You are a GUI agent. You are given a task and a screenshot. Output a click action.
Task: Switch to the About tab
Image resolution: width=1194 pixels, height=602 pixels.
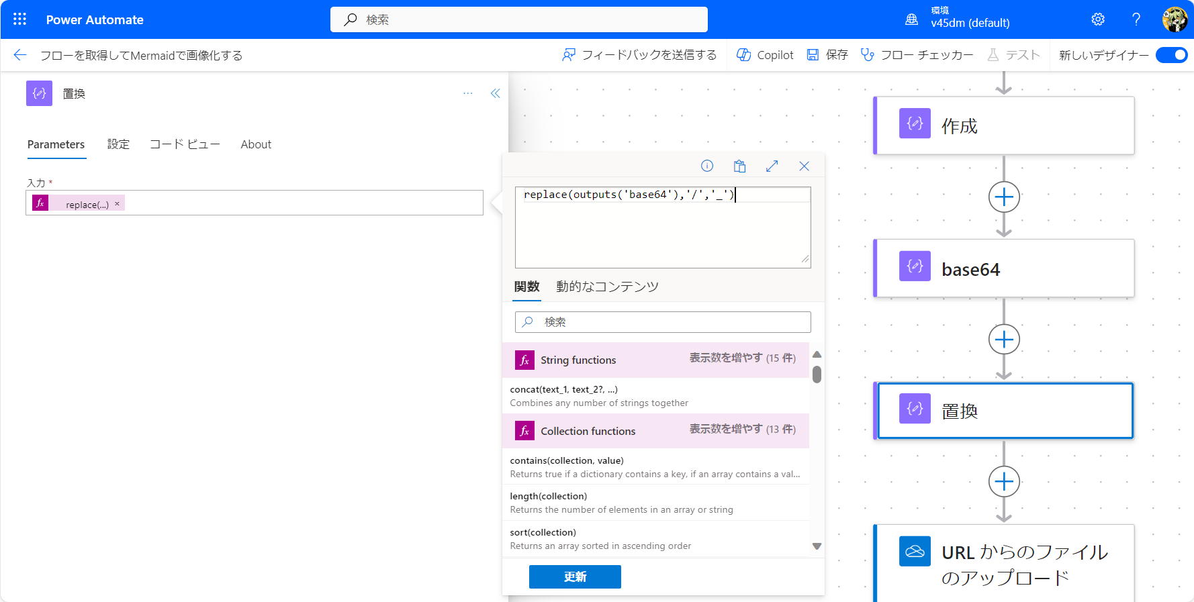click(256, 144)
